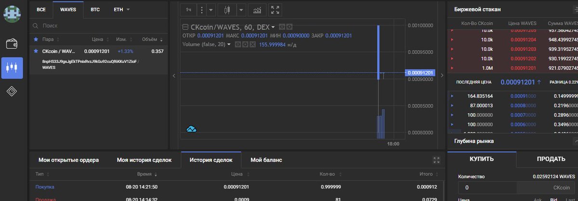
Task: Expand the chart style dropdown arrow
Action: pyautogui.click(x=241, y=10)
